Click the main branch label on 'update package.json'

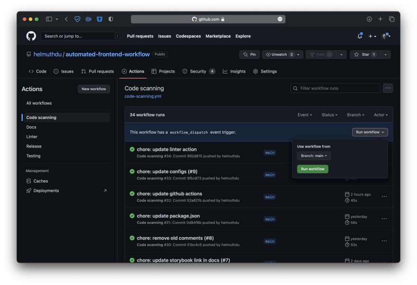(x=270, y=219)
